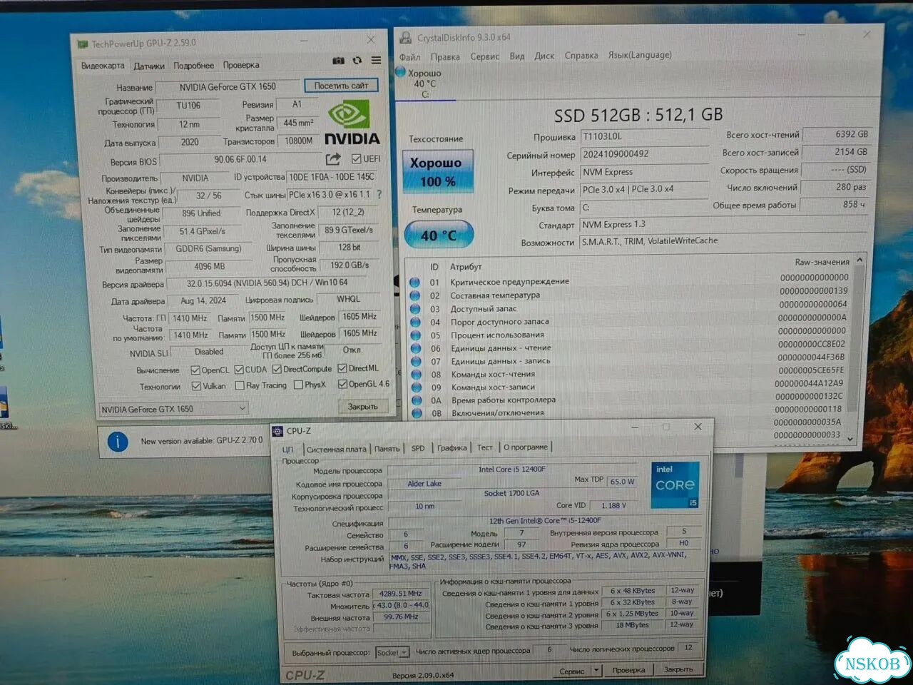
Task: Click the Проверка button in CPU-Z
Action: pos(628,670)
